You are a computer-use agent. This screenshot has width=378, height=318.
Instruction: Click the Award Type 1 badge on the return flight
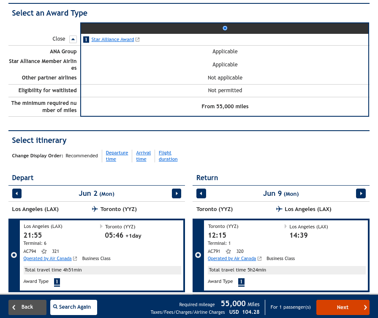point(241,281)
